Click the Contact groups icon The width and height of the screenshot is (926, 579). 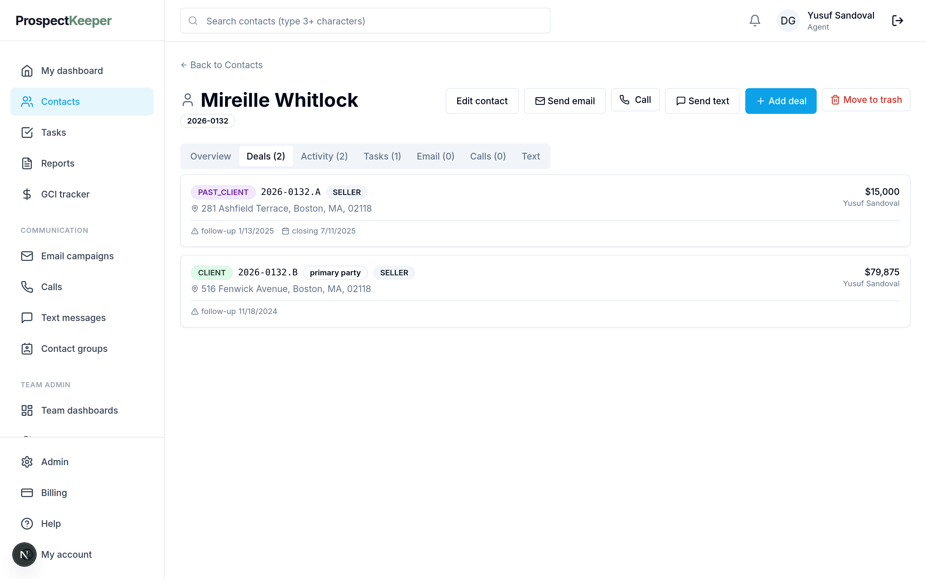pos(27,348)
